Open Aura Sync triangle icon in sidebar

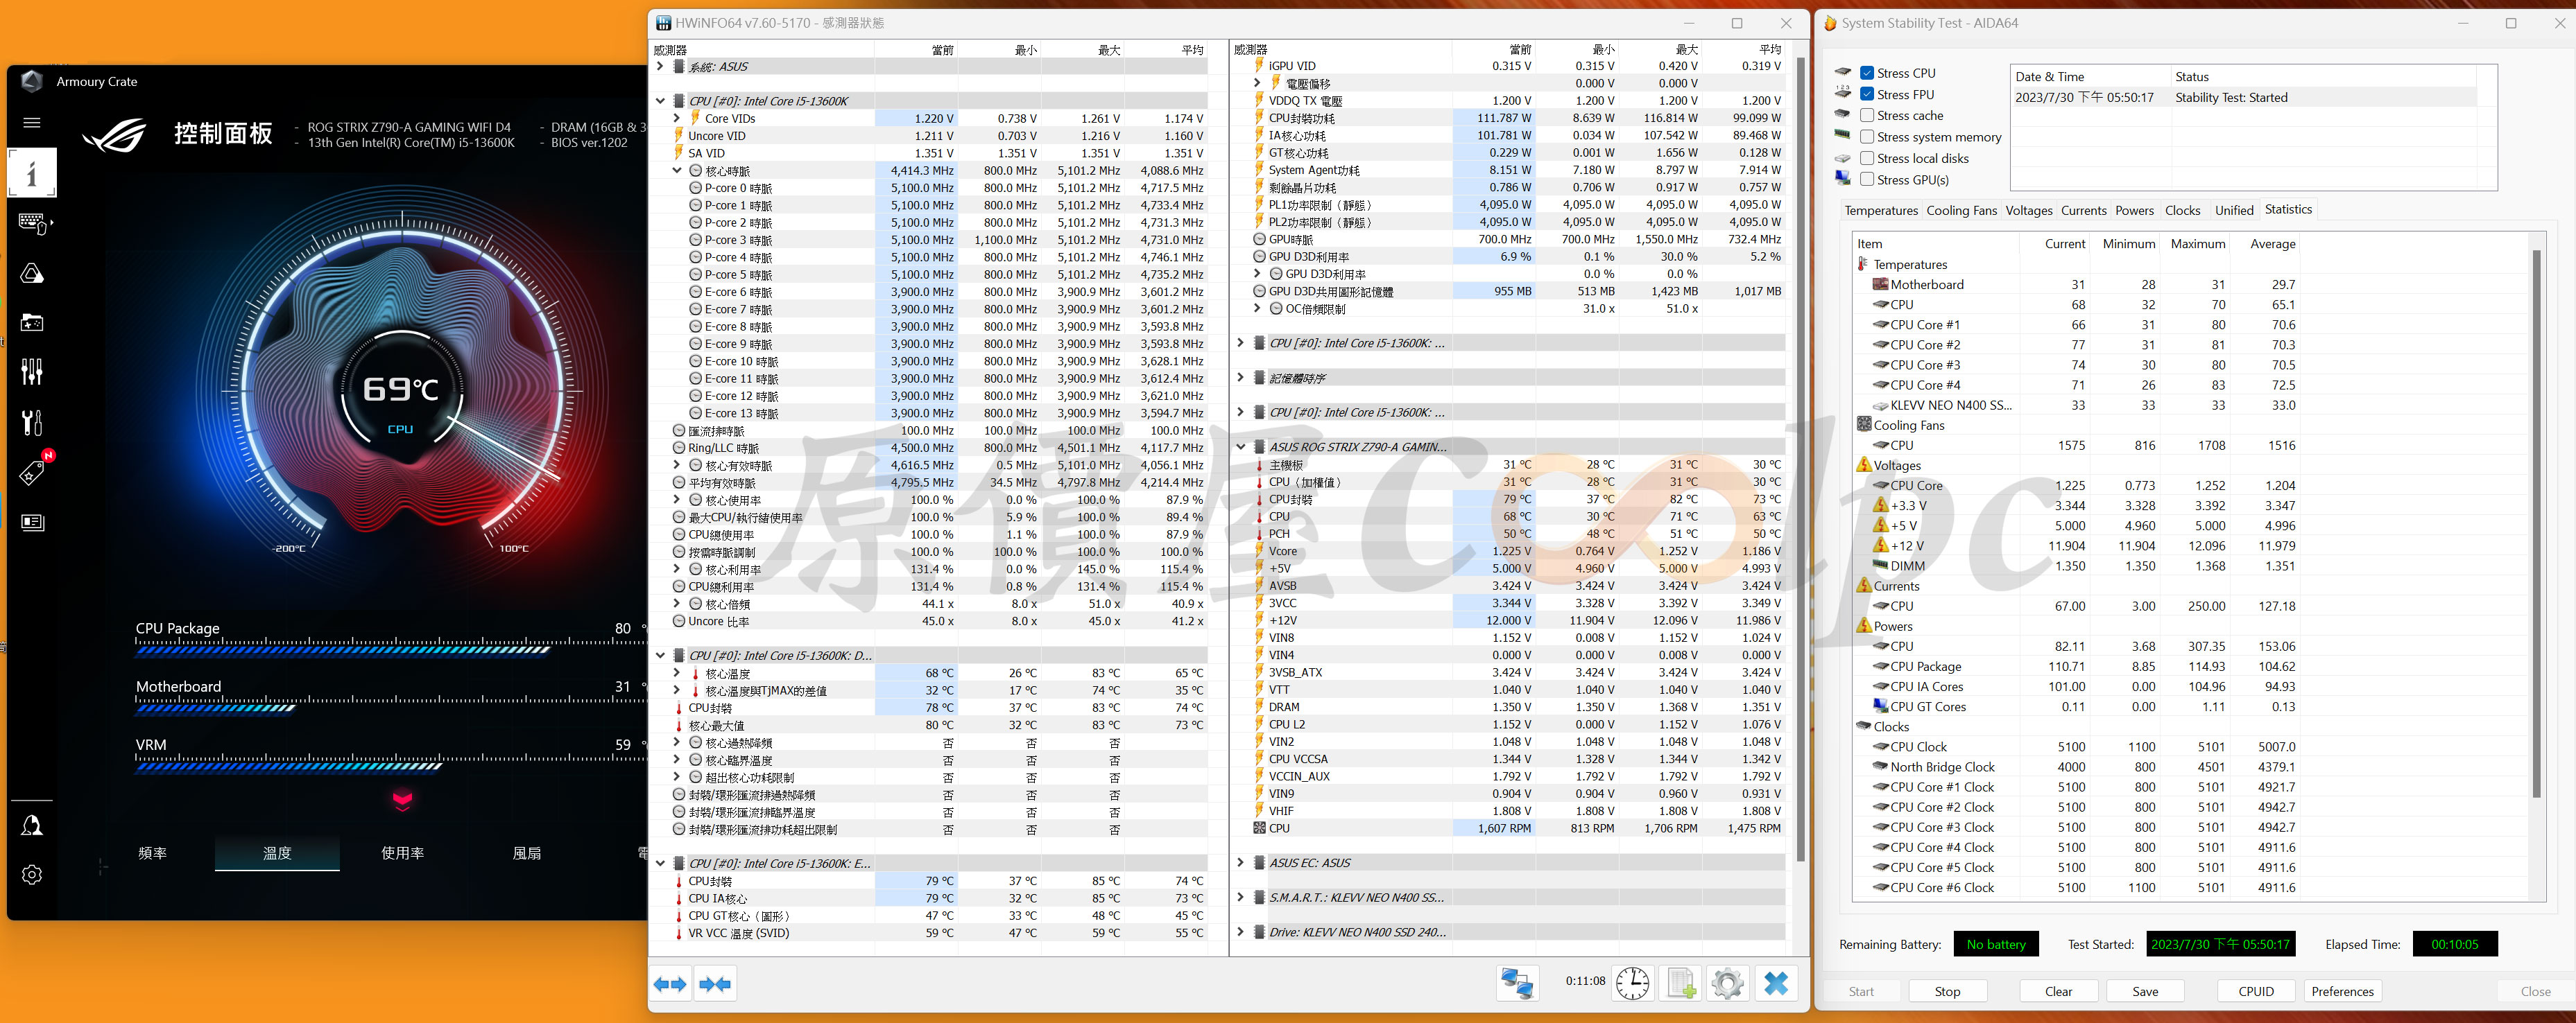[x=32, y=274]
